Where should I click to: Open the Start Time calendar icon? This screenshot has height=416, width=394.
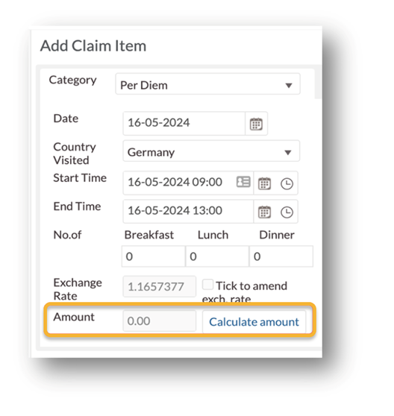(264, 183)
